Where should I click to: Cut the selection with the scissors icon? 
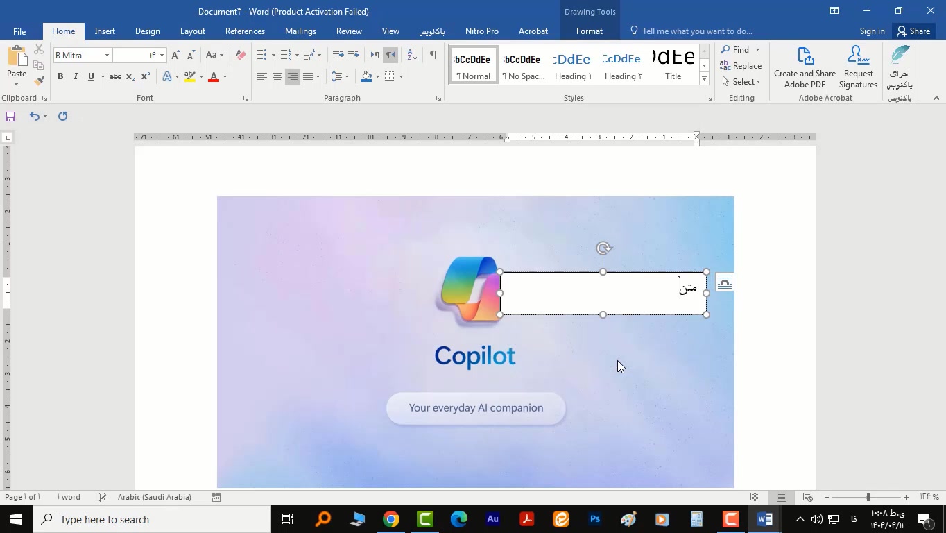coord(39,50)
